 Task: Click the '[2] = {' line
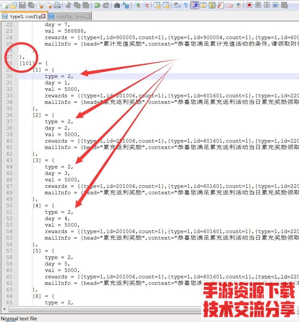click(x=44, y=115)
